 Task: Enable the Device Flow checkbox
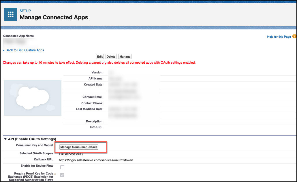click(x=62, y=167)
